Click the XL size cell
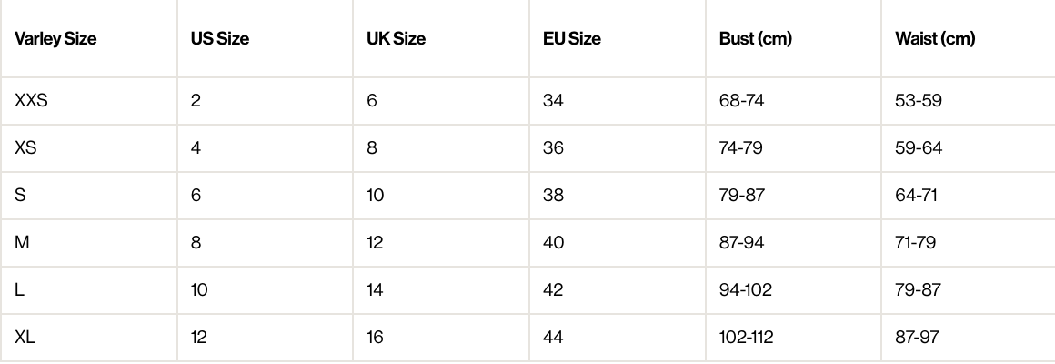Screen dimensions: 1055x364 coord(25,337)
